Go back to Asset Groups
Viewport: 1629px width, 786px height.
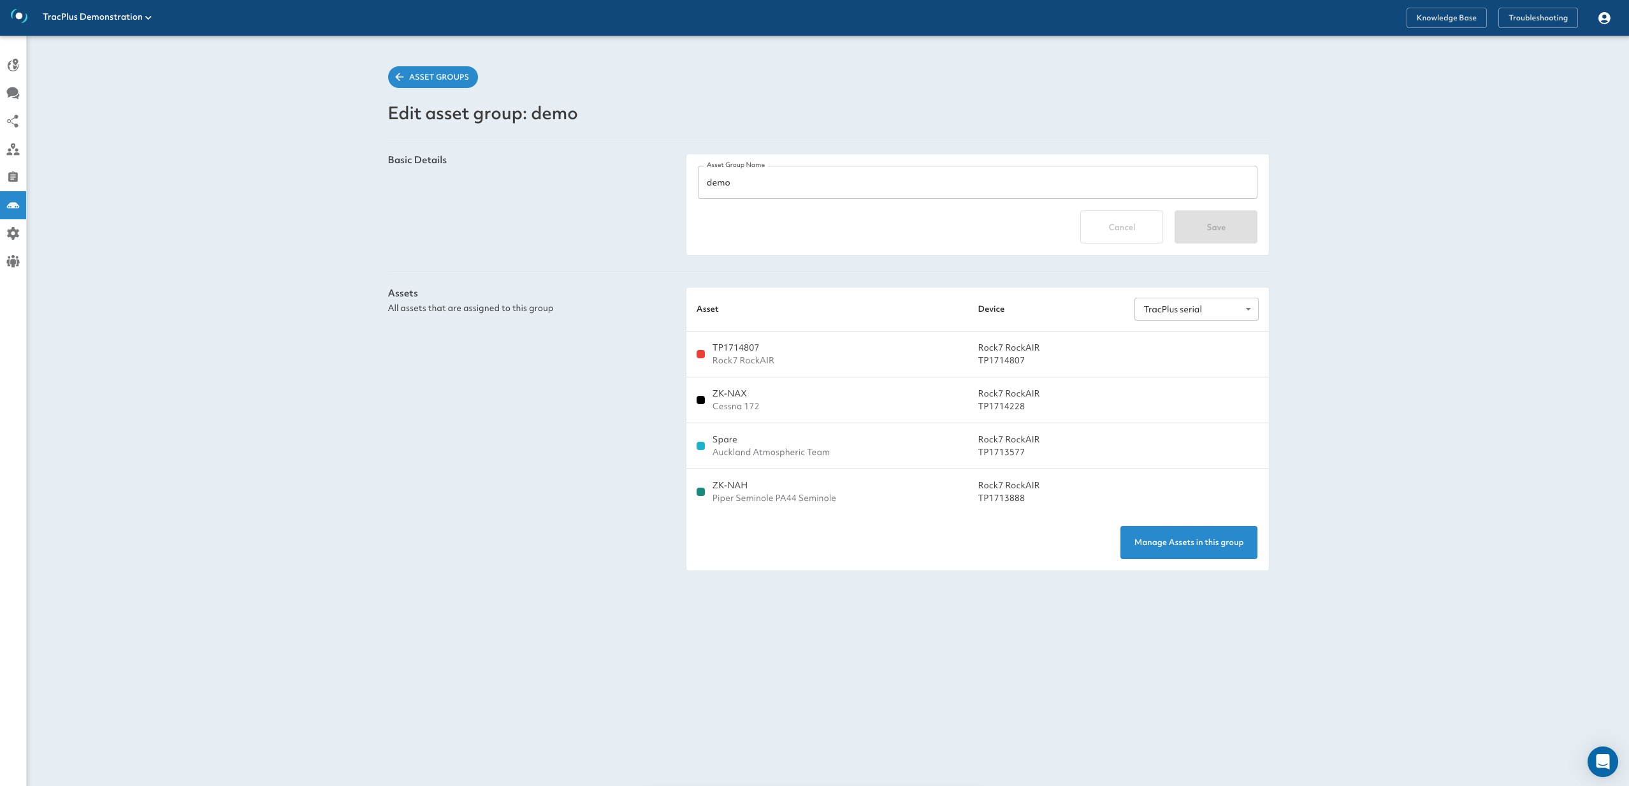tap(433, 77)
